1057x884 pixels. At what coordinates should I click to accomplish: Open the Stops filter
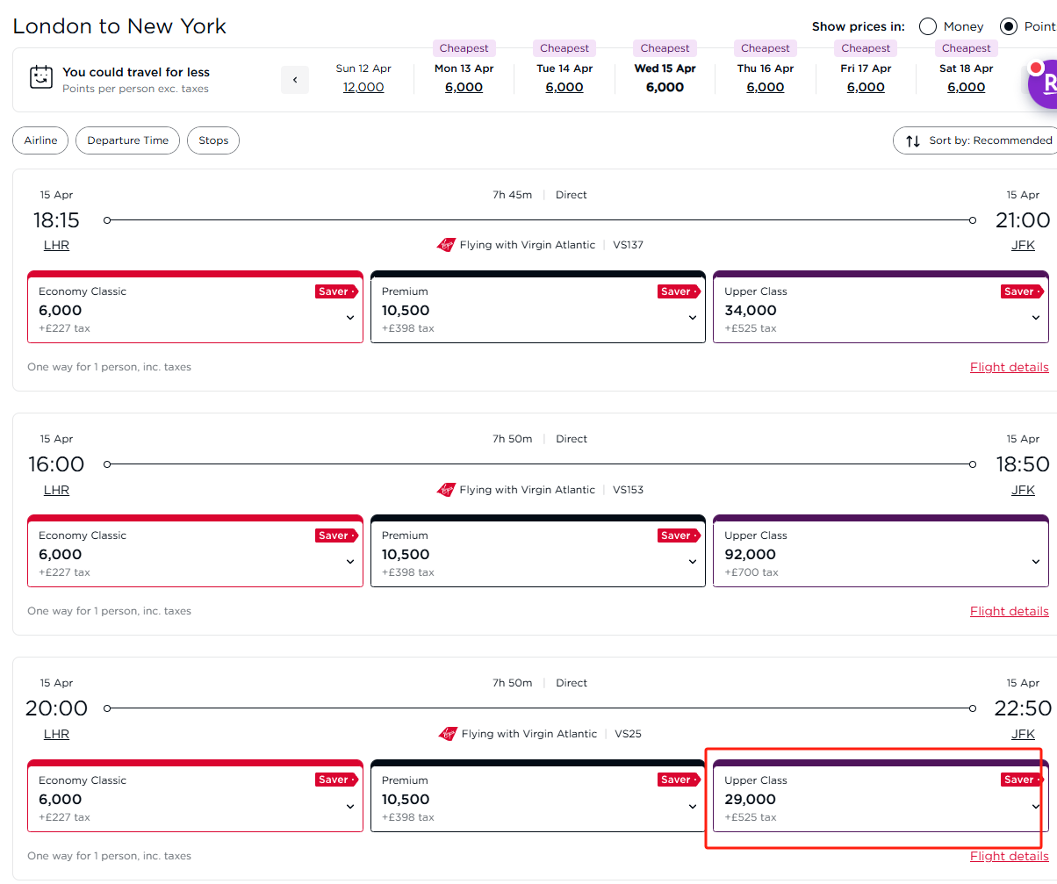(213, 140)
